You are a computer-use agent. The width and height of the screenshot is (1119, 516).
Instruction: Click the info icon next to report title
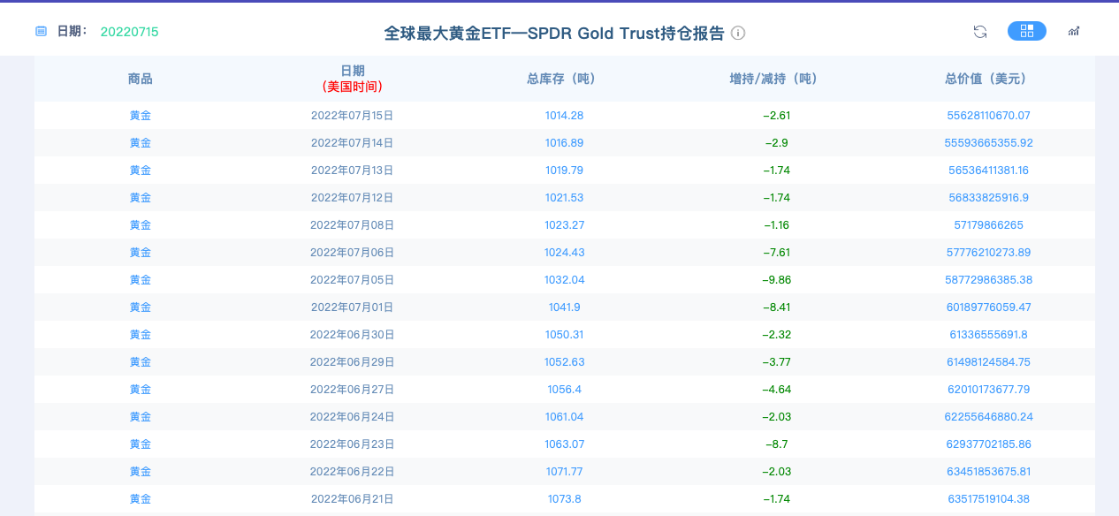point(738,33)
